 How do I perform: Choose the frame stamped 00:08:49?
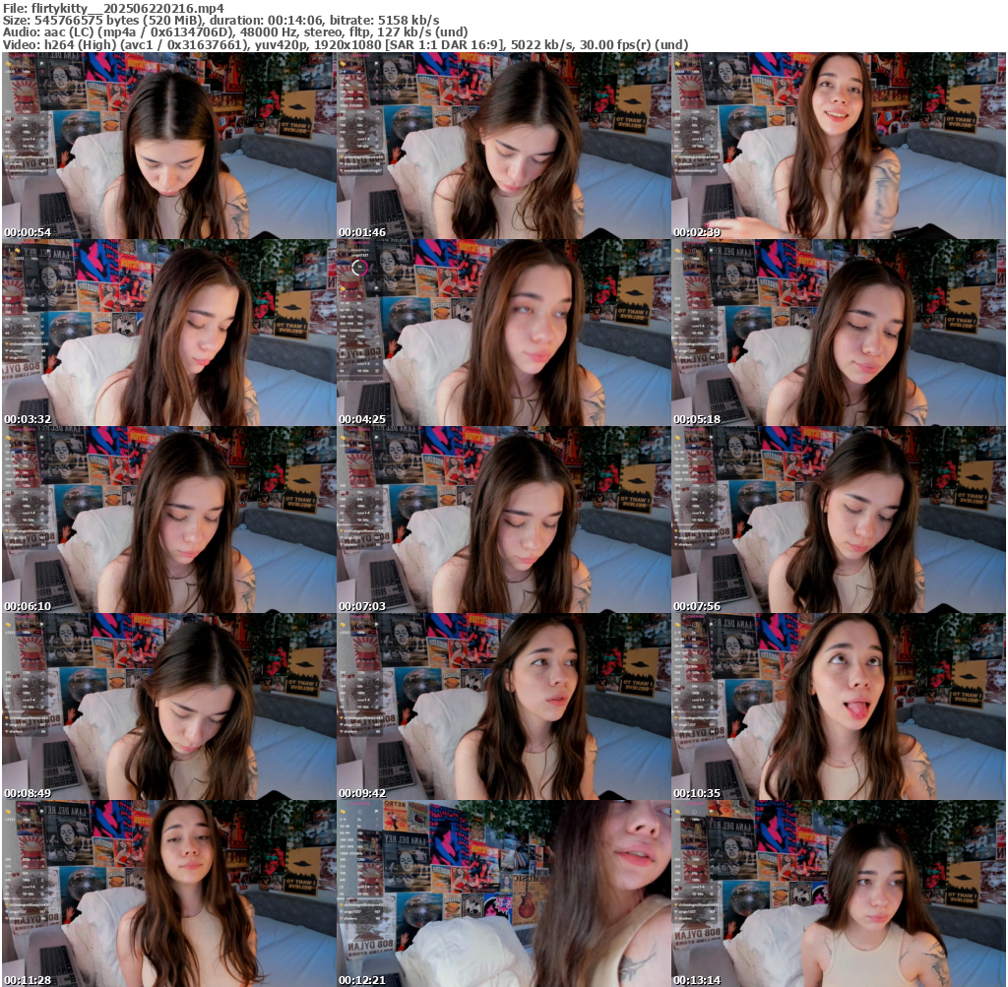(x=168, y=707)
